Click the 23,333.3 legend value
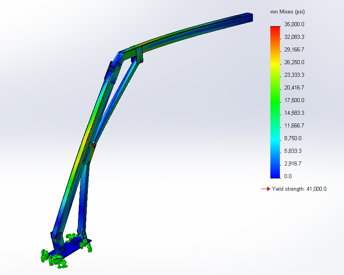 294,75
